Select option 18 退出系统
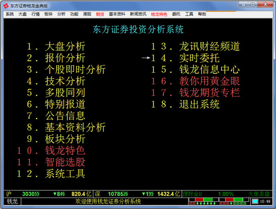This screenshot has height=209, width=276. tap(185, 104)
